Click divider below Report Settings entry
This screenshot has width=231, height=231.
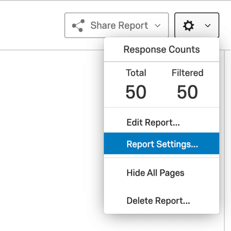(x=161, y=158)
